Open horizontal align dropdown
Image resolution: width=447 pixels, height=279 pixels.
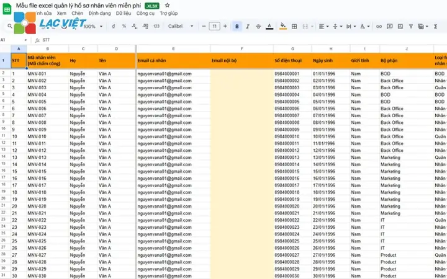[x=323, y=26]
